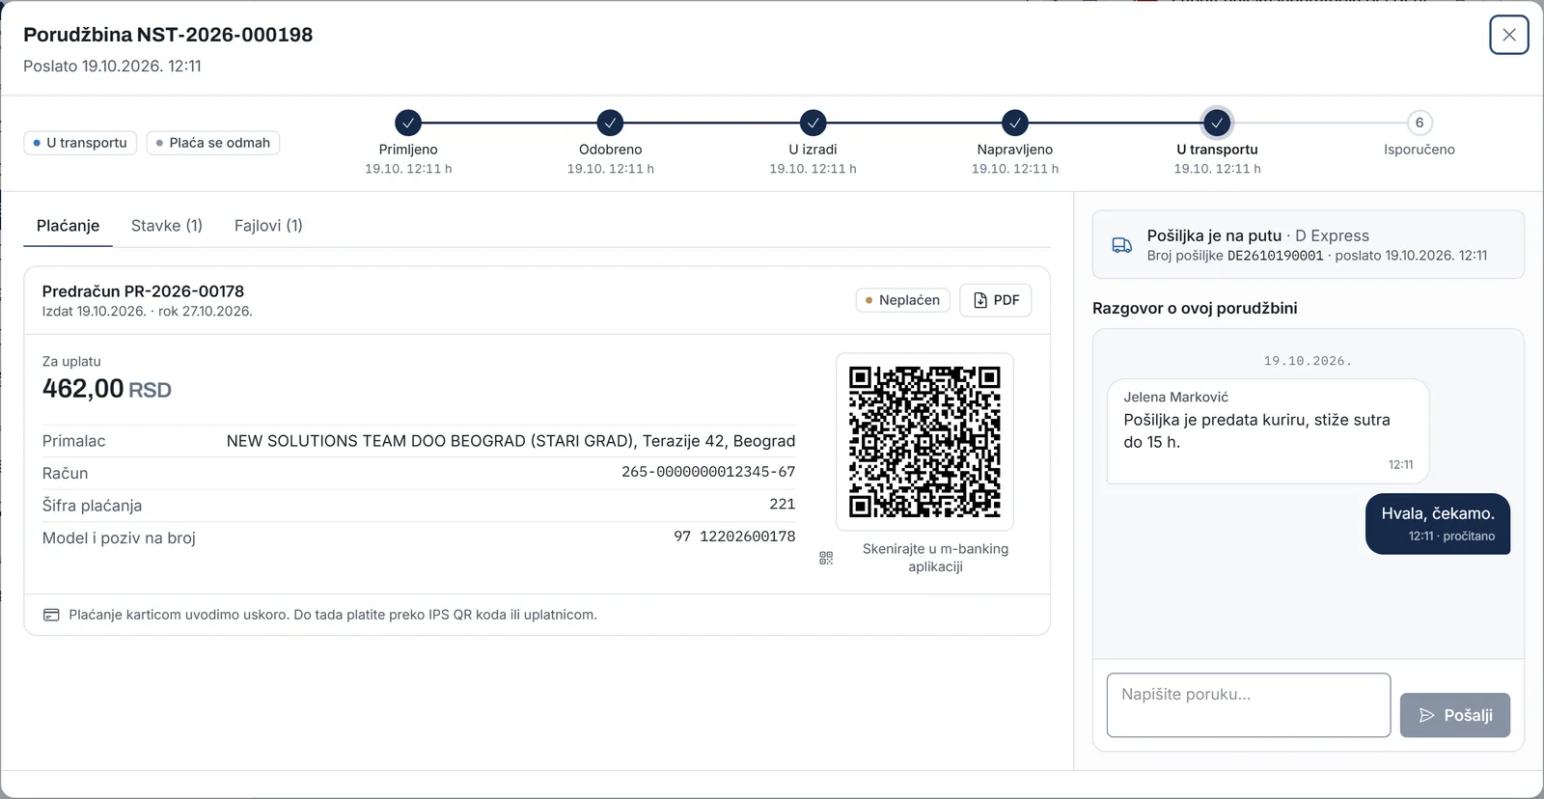Click the Napravljeno step checkmark
The height and width of the screenshot is (799, 1544).
click(1014, 123)
